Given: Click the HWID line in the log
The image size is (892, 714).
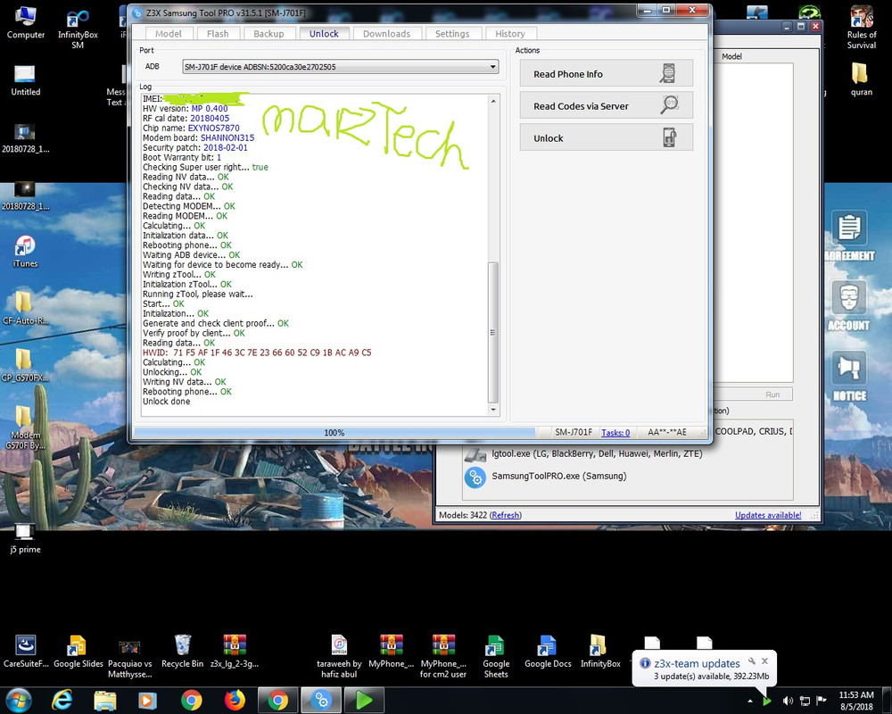Looking at the screenshot, I should (x=257, y=353).
